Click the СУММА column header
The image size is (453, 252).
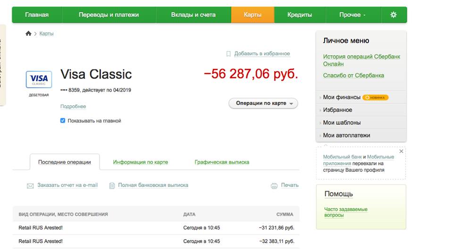pos(285,214)
